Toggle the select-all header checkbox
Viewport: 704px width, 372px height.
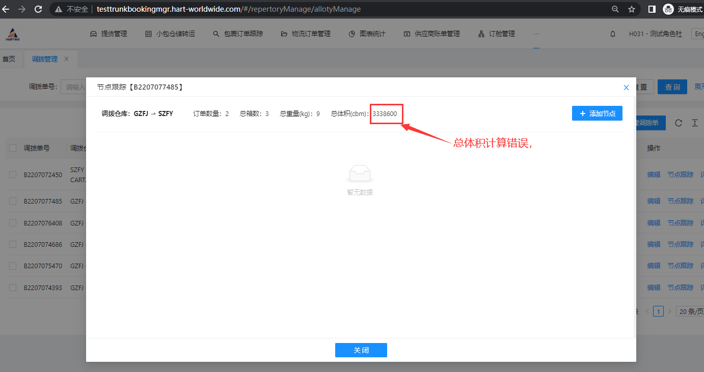click(x=13, y=148)
